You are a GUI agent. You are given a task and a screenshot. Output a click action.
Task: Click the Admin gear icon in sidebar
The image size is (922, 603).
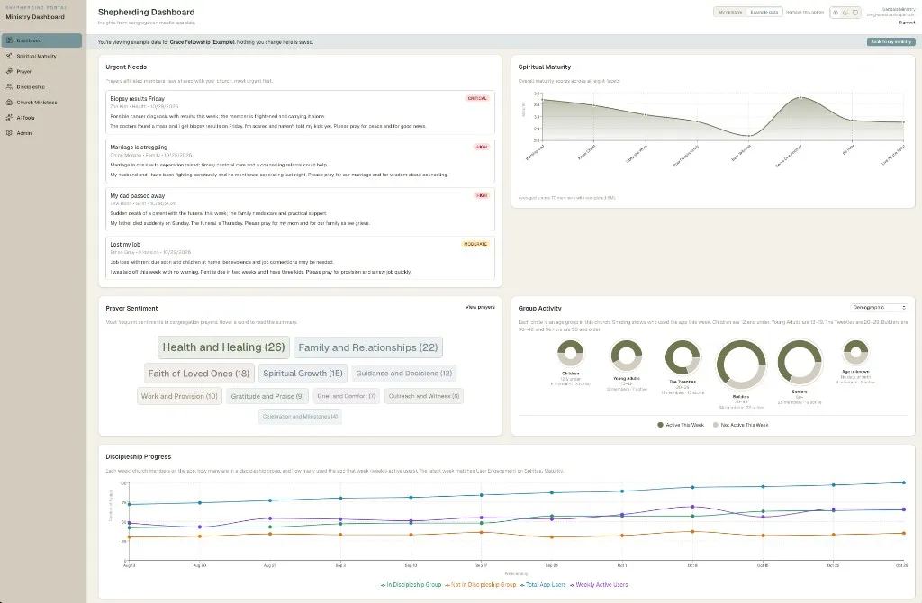pyautogui.click(x=9, y=133)
